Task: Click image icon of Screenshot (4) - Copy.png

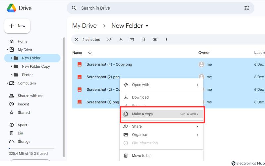Action: coord(79,64)
